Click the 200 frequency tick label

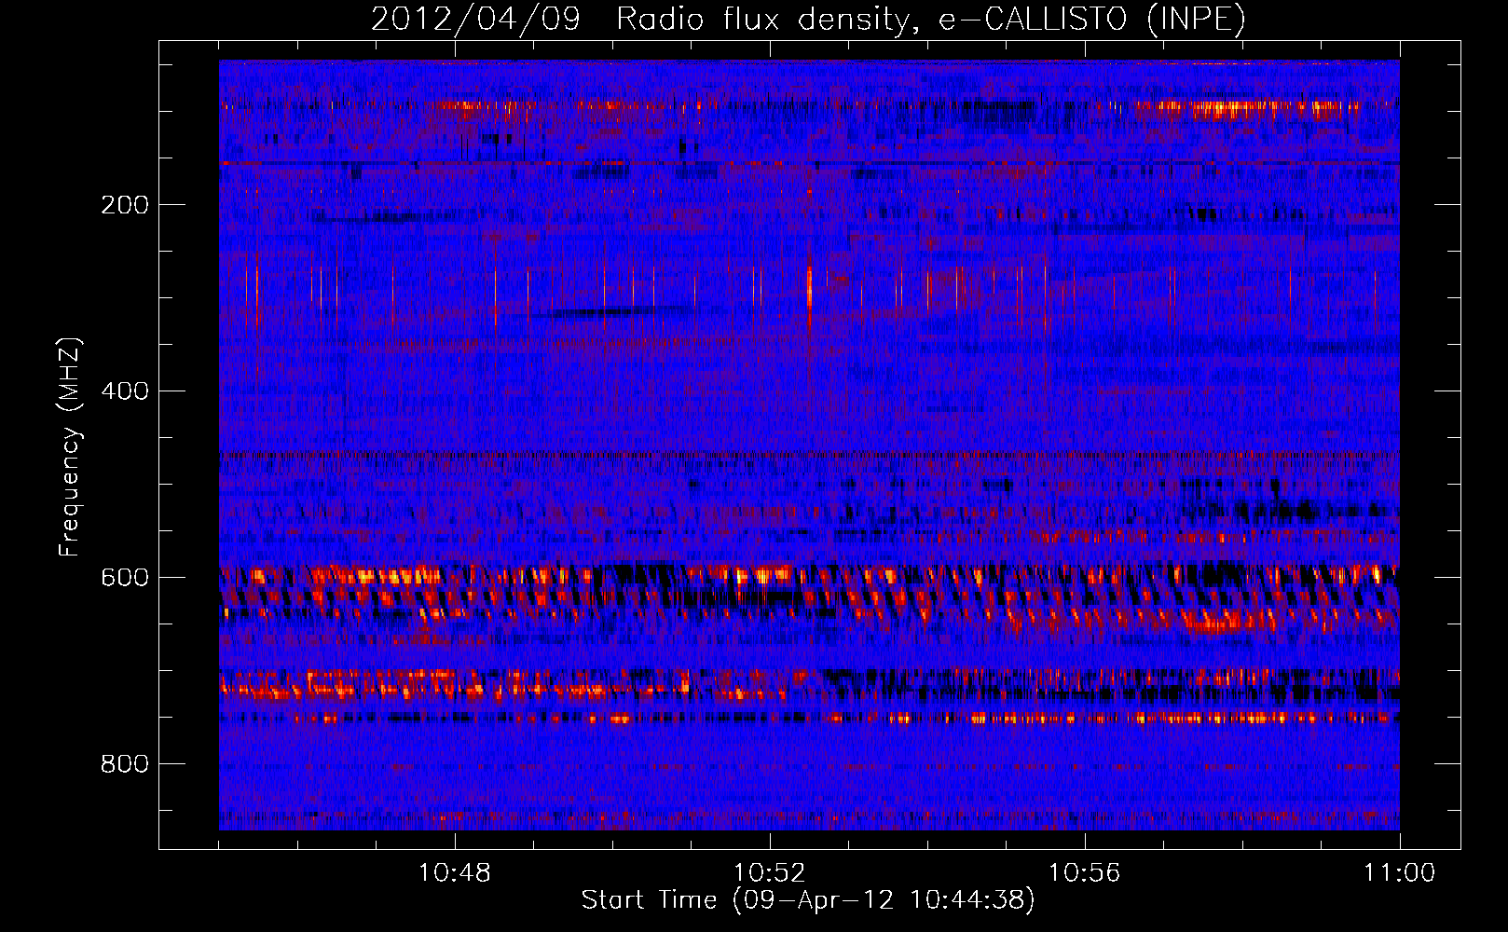pos(125,205)
